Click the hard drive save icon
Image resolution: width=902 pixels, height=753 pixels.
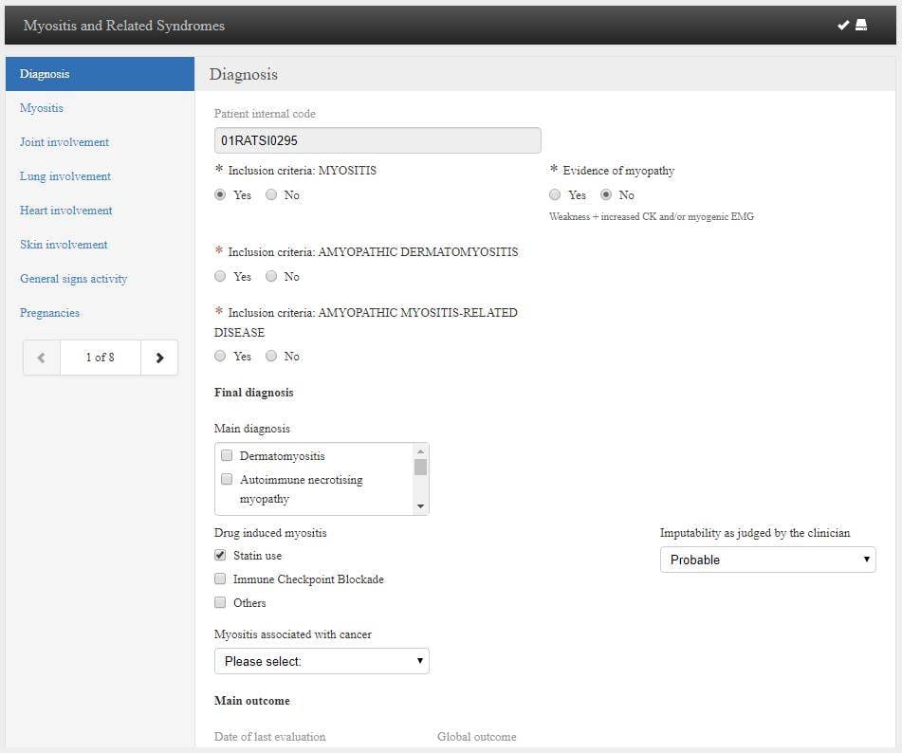click(x=861, y=26)
